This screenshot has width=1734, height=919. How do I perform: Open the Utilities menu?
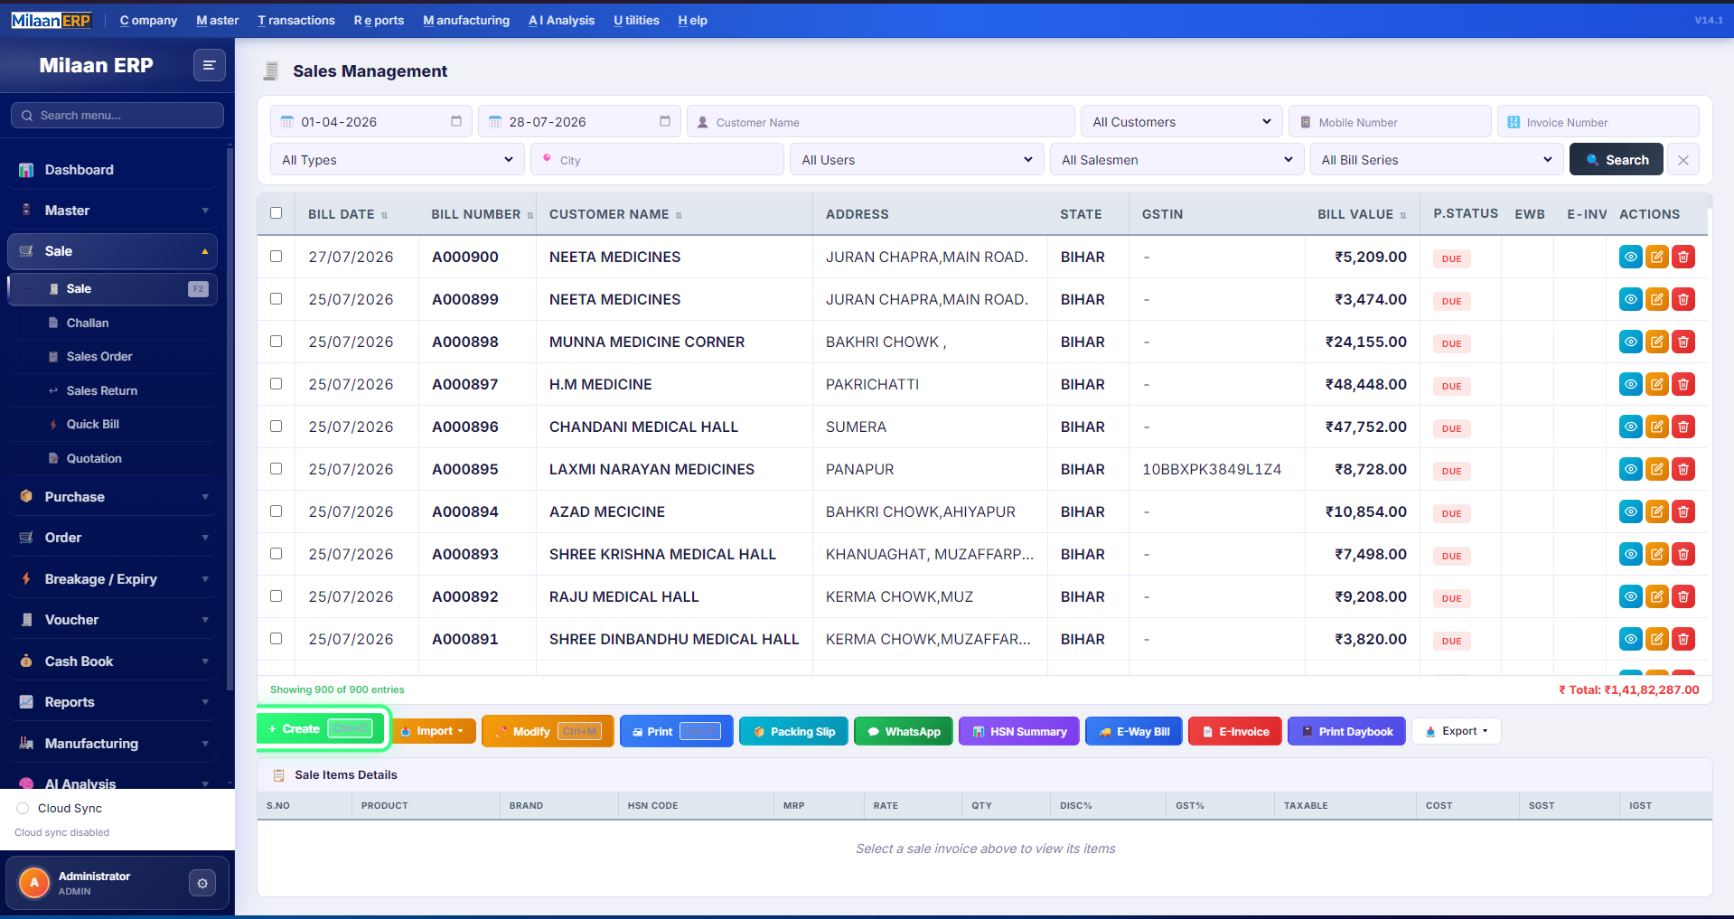pos(636,20)
